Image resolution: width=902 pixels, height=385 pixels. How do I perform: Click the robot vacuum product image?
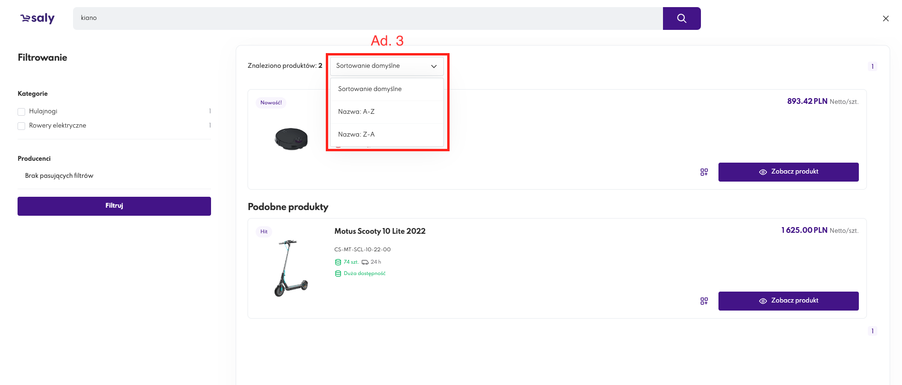[291, 139]
